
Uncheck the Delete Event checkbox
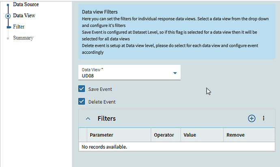tap(82, 101)
